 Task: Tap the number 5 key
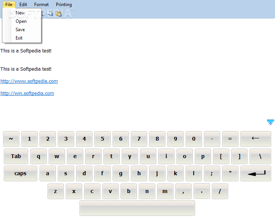coord(102,139)
